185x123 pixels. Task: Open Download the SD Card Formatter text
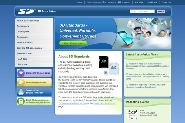coord(34,92)
